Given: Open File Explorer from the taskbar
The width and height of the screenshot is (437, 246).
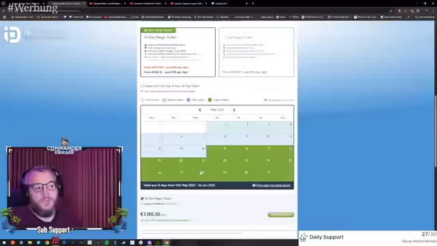Looking at the screenshot, I should pyautogui.click(x=30, y=243).
